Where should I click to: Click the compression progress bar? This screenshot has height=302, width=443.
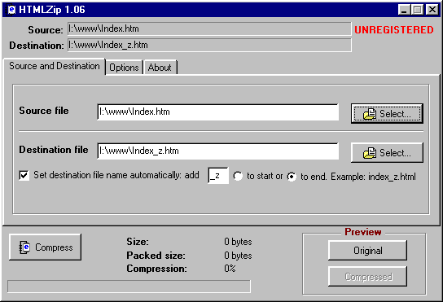click(129, 287)
